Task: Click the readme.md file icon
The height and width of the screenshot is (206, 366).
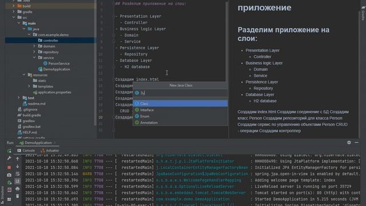Action: coord(25,104)
